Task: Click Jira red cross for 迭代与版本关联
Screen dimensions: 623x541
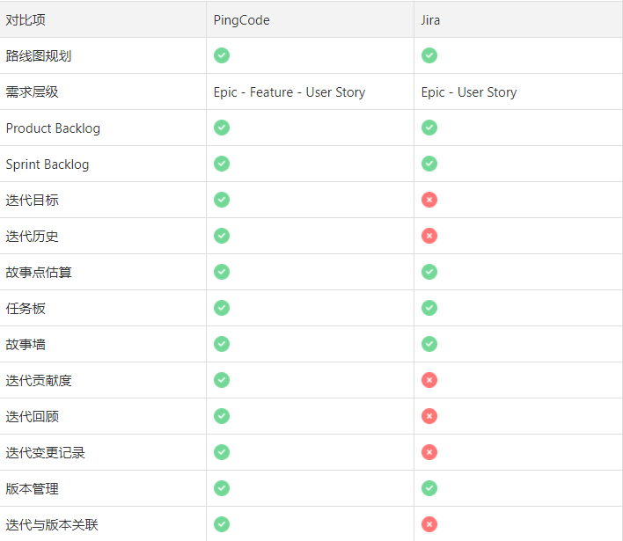Action: click(x=429, y=524)
